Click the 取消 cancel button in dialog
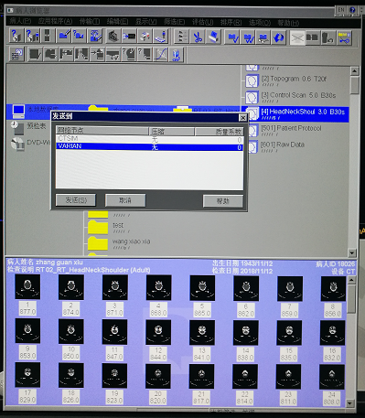This screenshot has width=365, height=418. [x=125, y=200]
